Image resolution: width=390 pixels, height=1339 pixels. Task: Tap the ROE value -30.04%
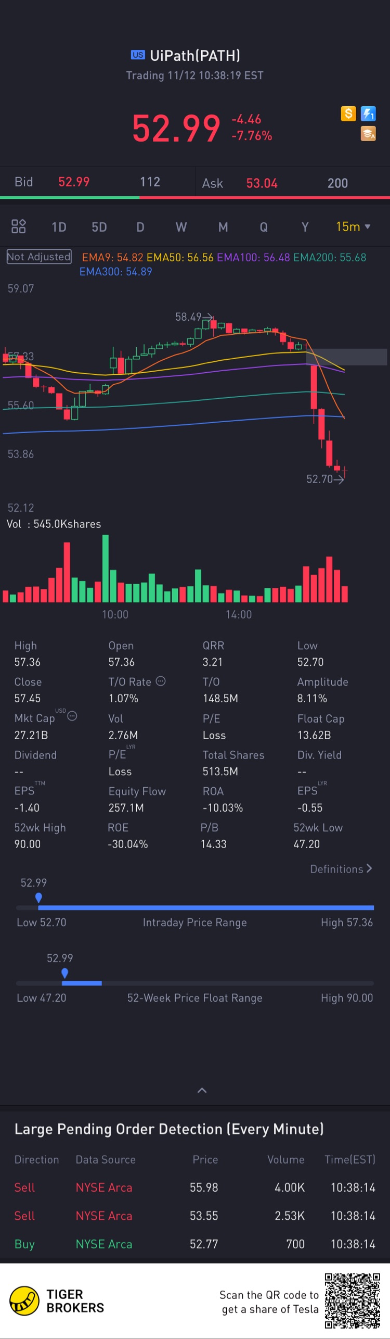point(127,844)
